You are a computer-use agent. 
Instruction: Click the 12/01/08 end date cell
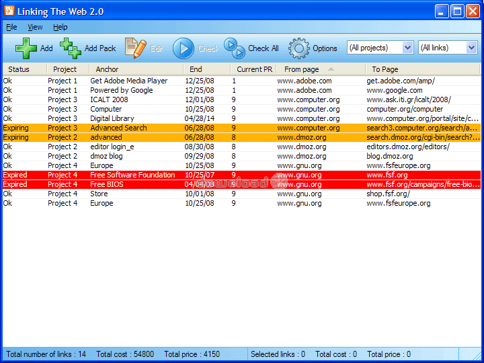pyautogui.click(x=200, y=99)
